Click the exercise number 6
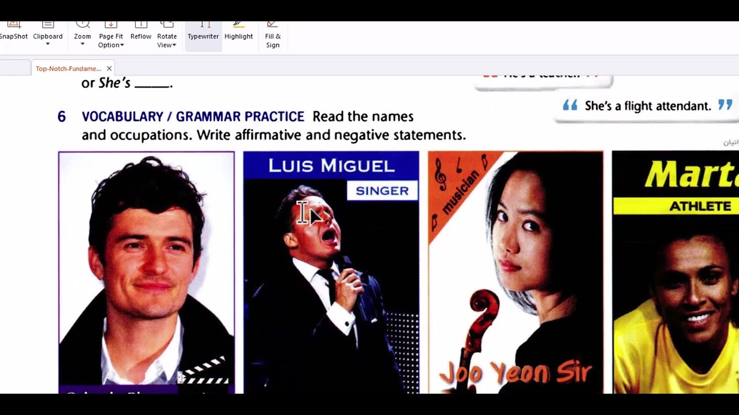This screenshot has width=739, height=415. pyautogui.click(x=62, y=117)
